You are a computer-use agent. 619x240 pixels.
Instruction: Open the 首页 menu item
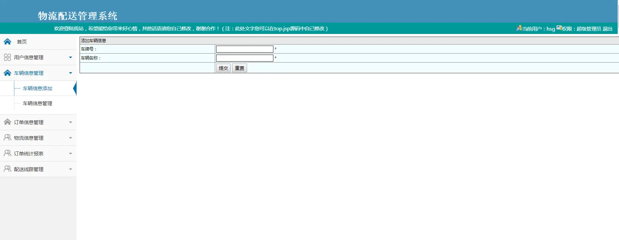click(x=38, y=42)
